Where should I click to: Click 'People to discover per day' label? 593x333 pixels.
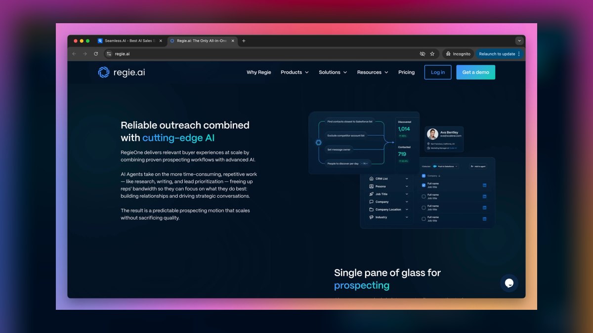(x=343, y=163)
